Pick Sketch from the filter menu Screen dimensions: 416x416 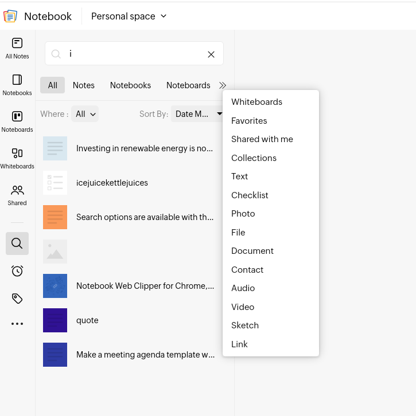pos(245,325)
